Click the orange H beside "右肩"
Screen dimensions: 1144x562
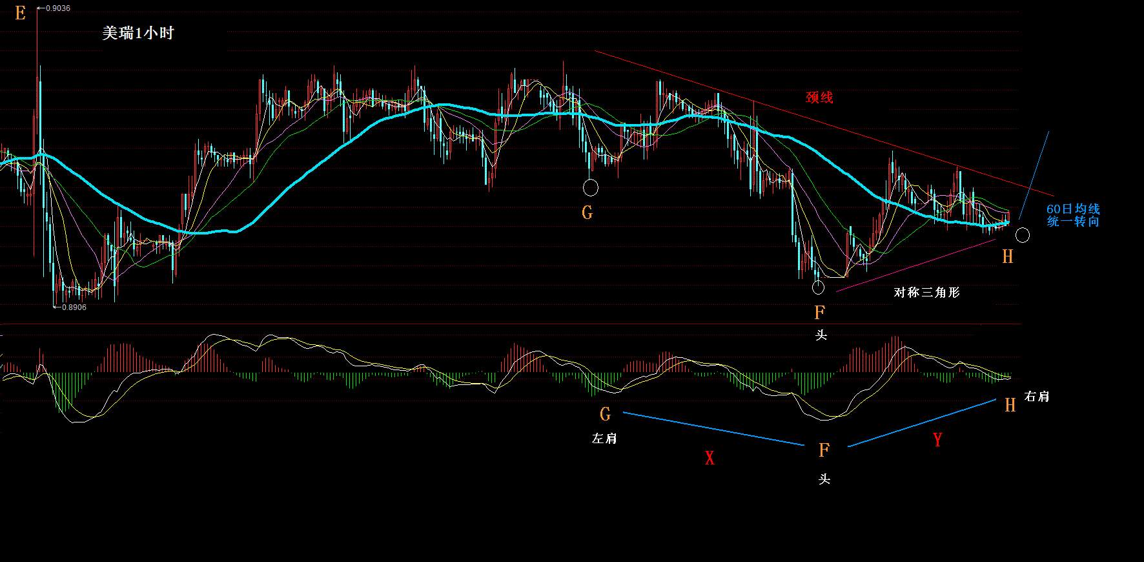[x=1010, y=405]
